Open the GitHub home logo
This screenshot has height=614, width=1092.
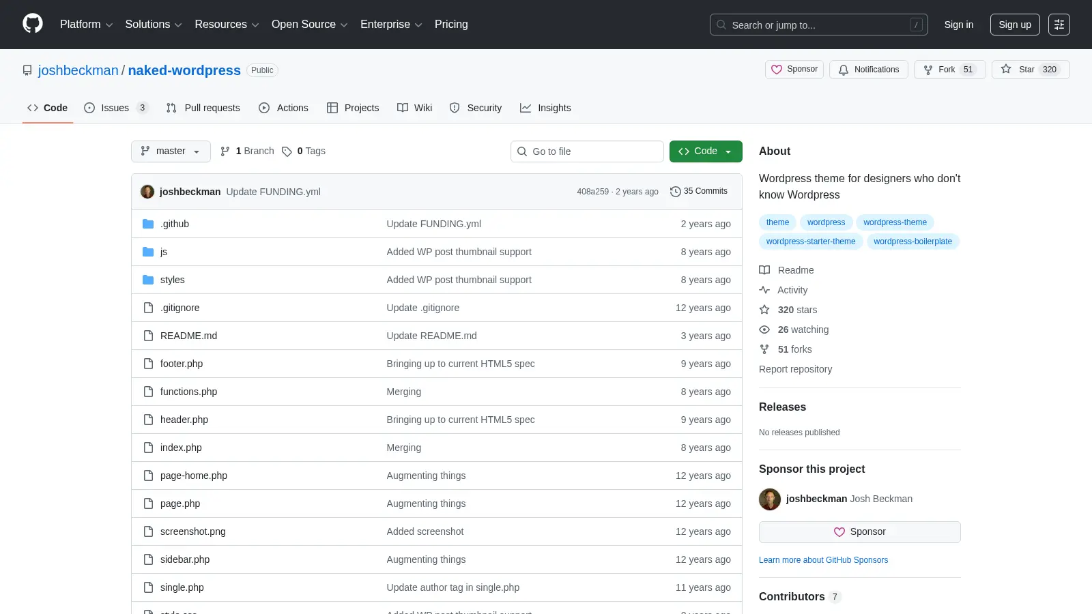pos(33,24)
